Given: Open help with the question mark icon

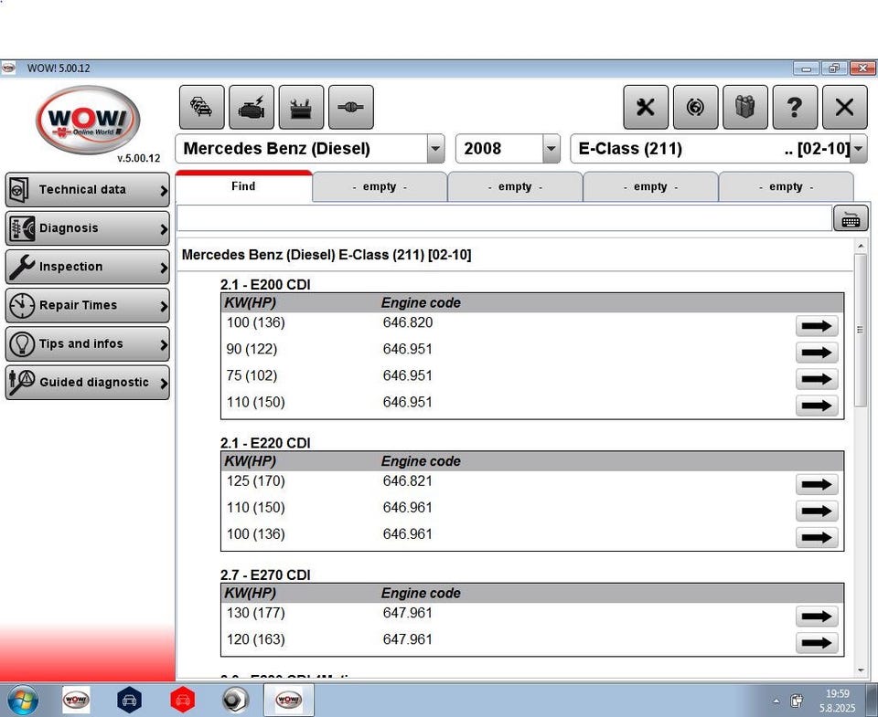Looking at the screenshot, I should click(795, 107).
